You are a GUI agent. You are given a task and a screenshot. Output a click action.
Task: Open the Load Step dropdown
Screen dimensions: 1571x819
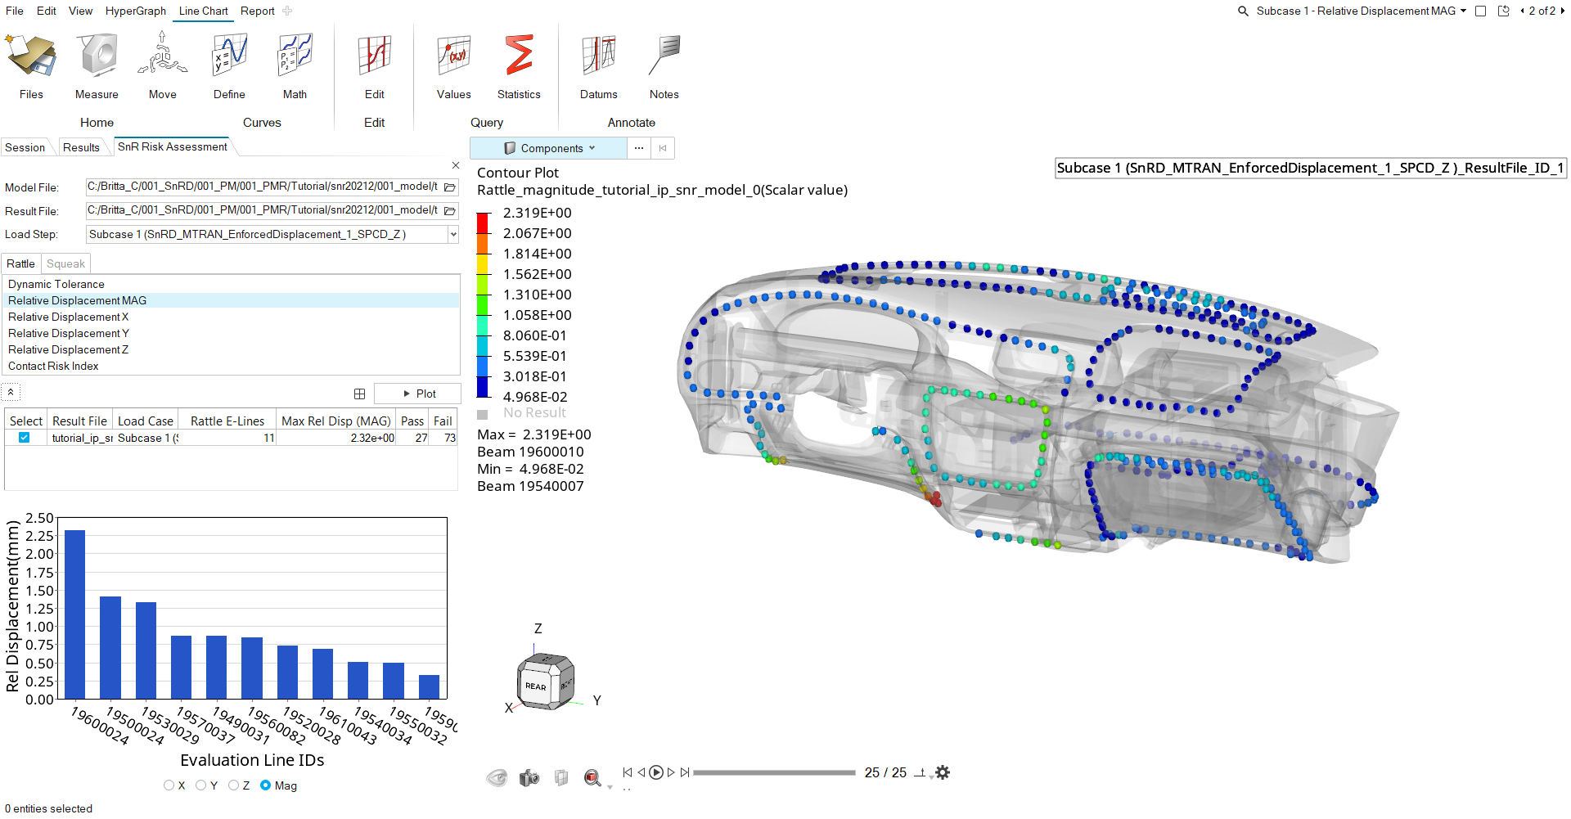point(452,235)
